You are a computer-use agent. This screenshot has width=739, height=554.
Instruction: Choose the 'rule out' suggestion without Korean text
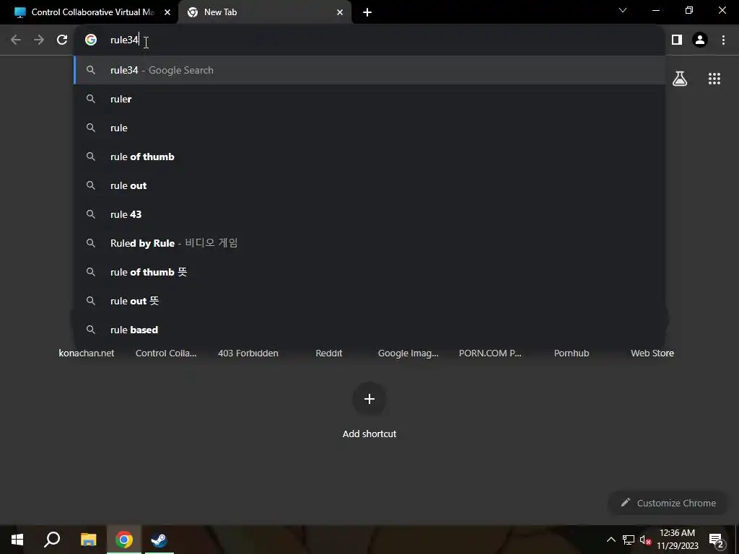(369, 185)
